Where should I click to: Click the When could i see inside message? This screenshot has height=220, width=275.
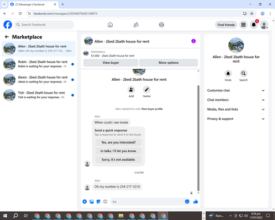click(x=111, y=123)
